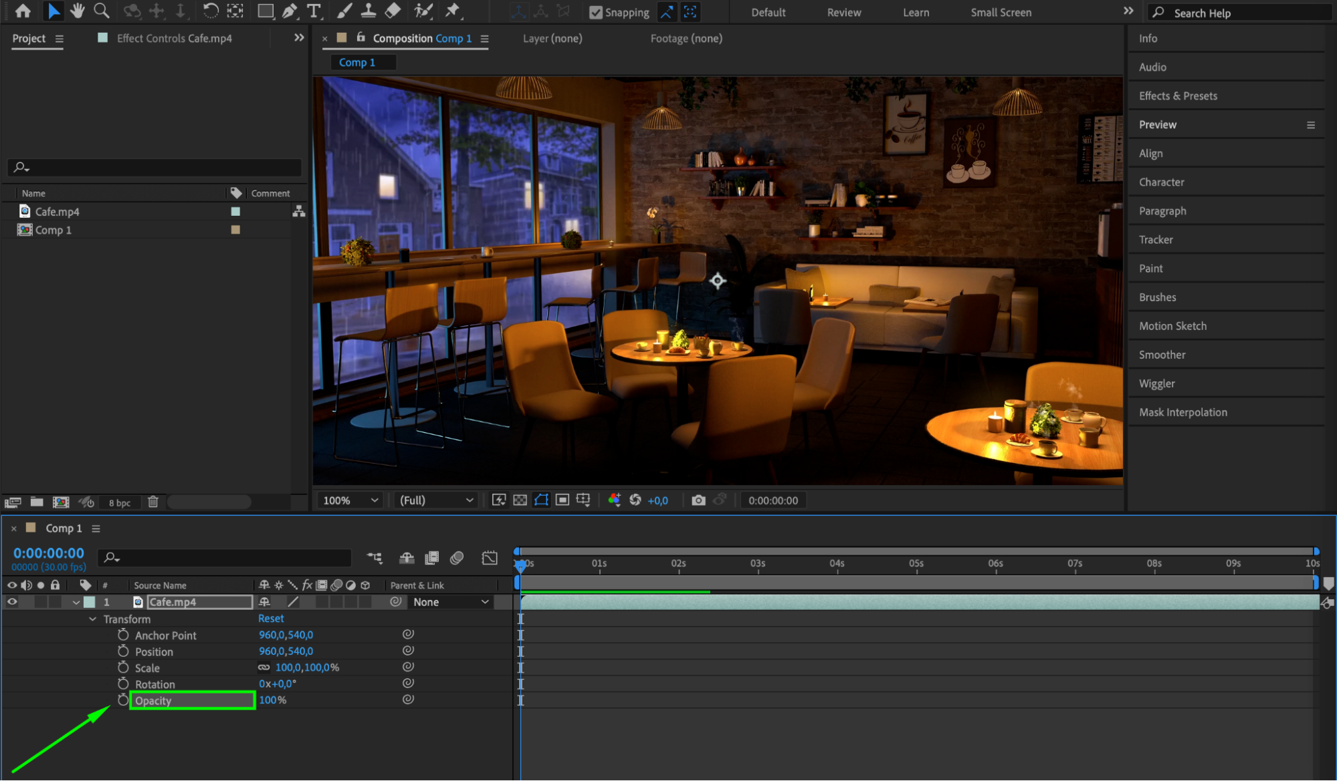Click the Opacity 100% value
Screen dimensions: 1337x781
pos(268,699)
